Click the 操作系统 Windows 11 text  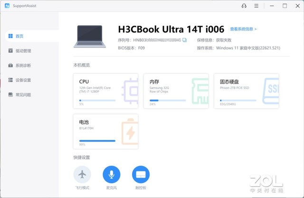[238, 48]
